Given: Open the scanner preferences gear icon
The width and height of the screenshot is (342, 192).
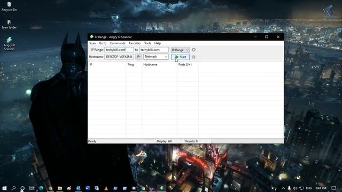Looking at the screenshot, I should (193, 50).
